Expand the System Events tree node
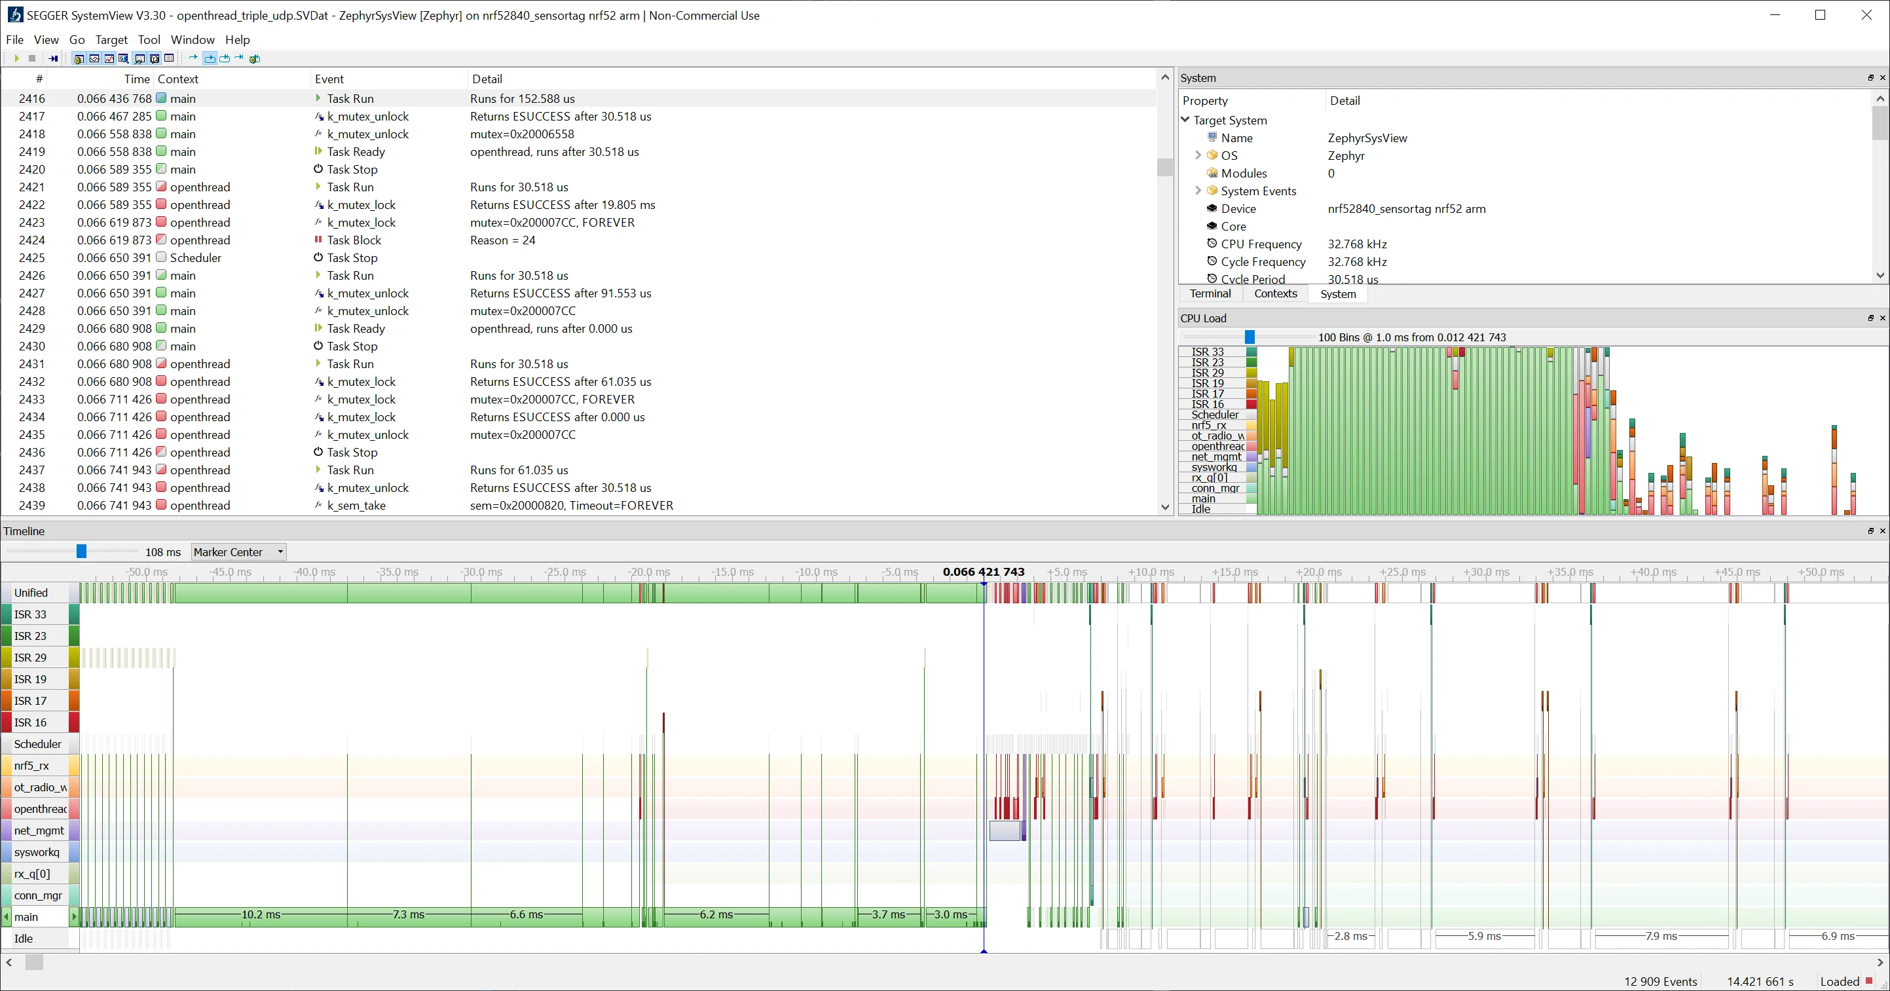 pyautogui.click(x=1198, y=191)
